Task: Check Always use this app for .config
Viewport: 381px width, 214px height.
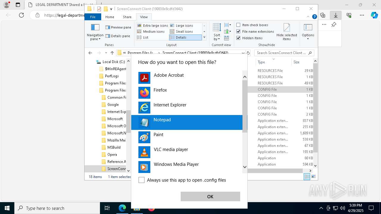Action: (x=142, y=180)
